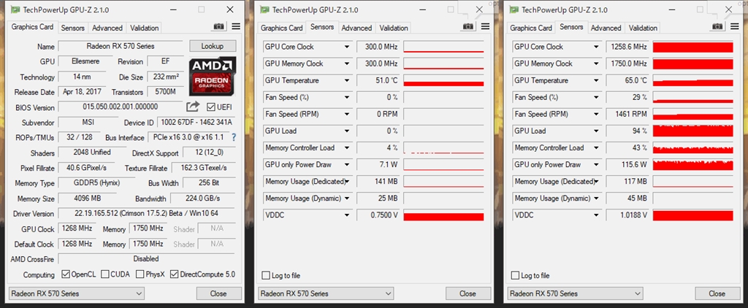Click the Device ID value 1002 67DF - 1462 341A
The width and height of the screenshot is (748, 308).
pyautogui.click(x=195, y=122)
